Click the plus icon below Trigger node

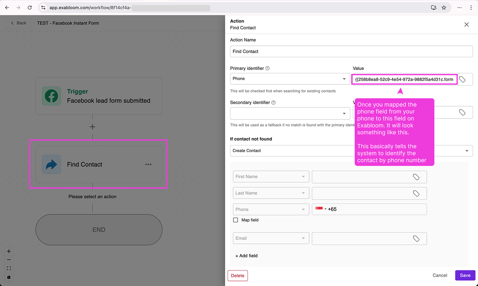coord(92,127)
